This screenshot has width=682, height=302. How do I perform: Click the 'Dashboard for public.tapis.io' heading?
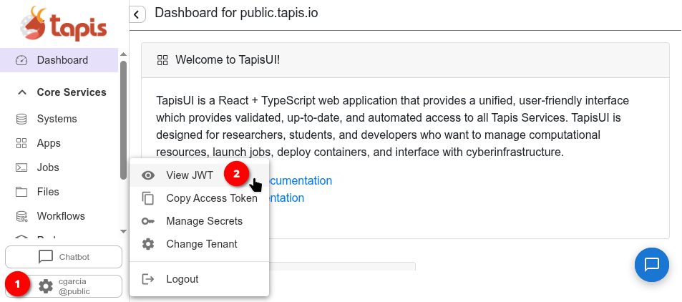[236, 13]
